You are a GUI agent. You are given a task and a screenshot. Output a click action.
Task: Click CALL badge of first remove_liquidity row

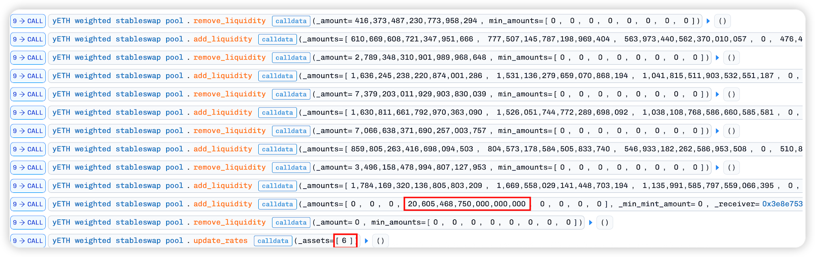28,21
